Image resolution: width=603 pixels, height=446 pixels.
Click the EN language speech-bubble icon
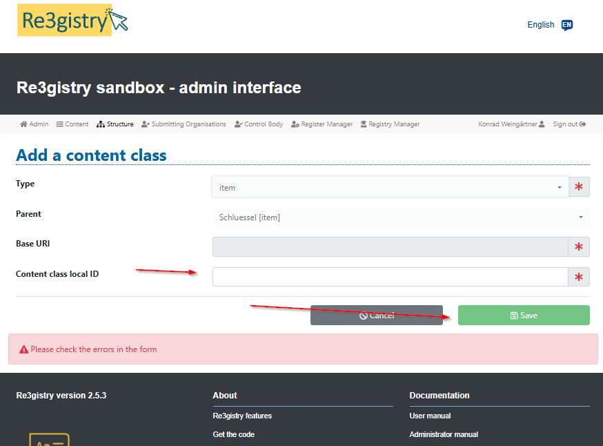click(566, 25)
